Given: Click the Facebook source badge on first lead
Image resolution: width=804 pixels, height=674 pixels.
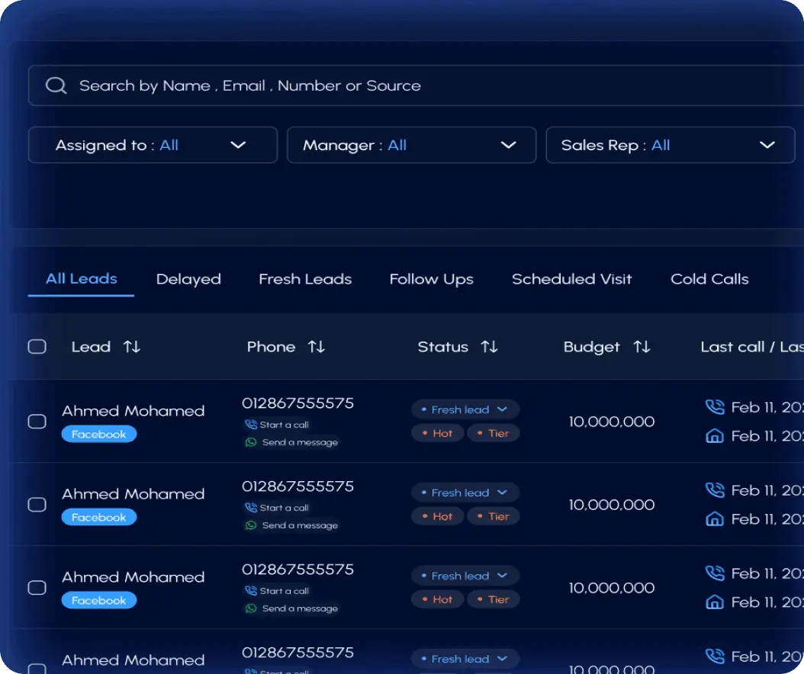Looking at the screenshot, I should pyautogui.click(x=98, y=434).
